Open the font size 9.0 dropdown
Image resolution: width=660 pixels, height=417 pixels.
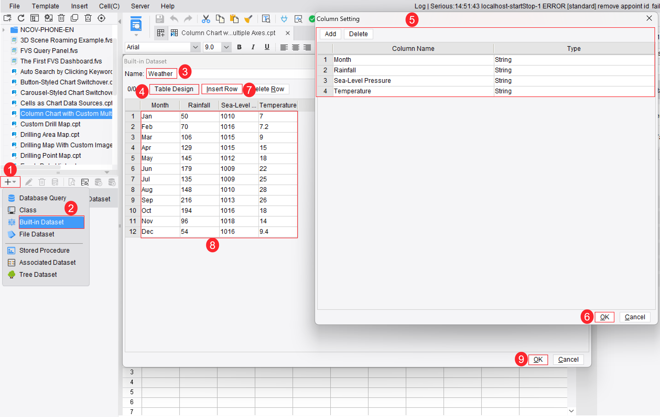tap(226, 47)
